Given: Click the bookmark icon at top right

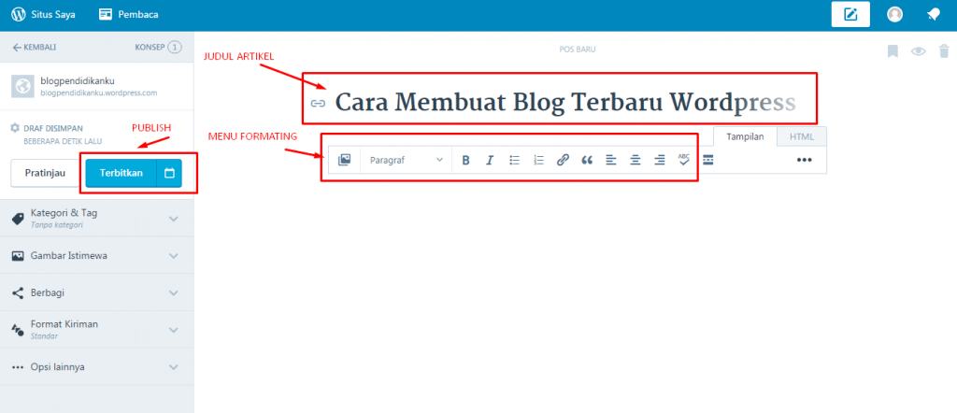Looking at the screenshot, I should click(893, 51).
